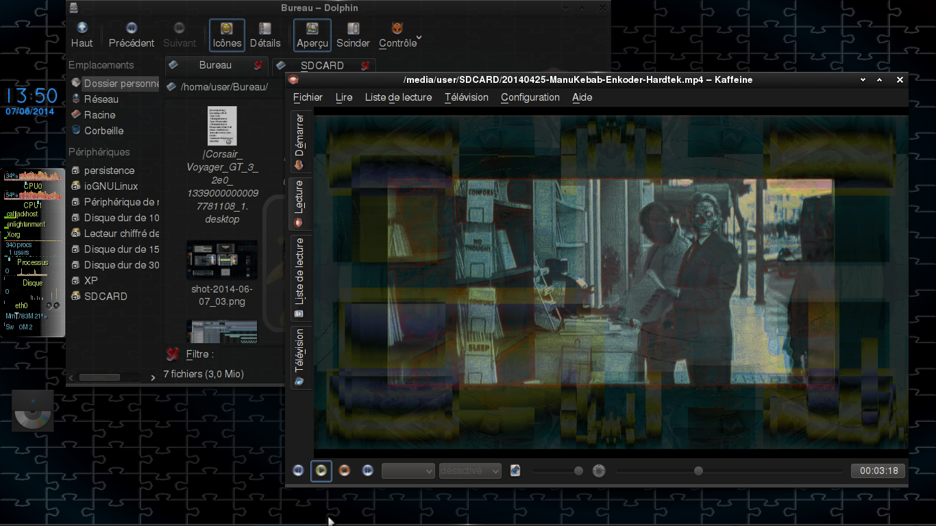Toggle the Icônes view mode
Viewport: 936px width, 526px height.
(227, 35)
